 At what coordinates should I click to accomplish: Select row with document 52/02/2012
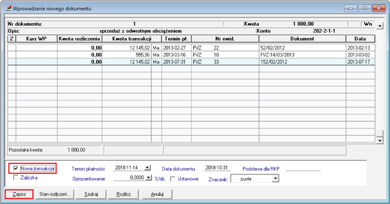[191, 48]
